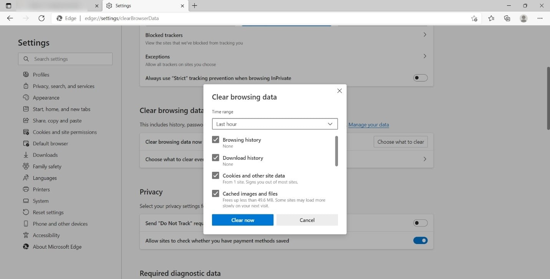This screenshot has height=279, width=550.
Task: Select Cookies and site permissions in sidebar
Action: 65,132
